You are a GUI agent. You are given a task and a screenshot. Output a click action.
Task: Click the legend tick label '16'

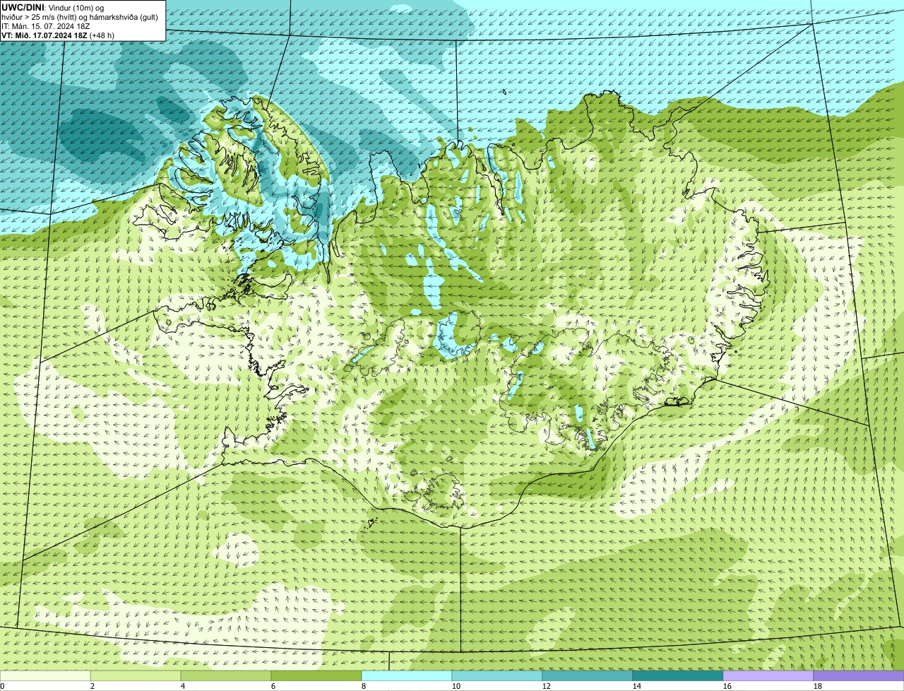[x=727, y=686]
